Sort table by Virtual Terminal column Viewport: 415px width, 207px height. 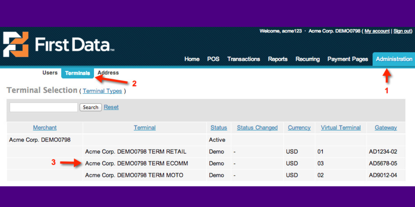click(x=341, y=128)
